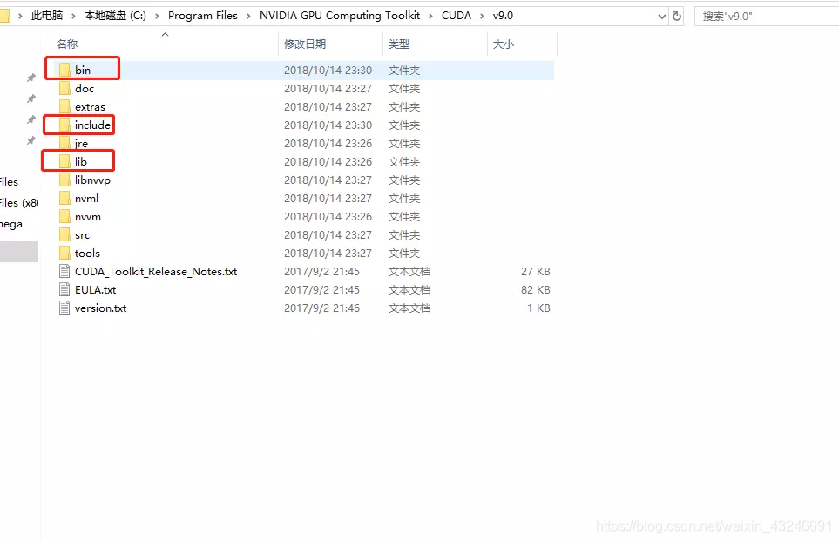The image size is (839, 542).
Task: Go to 本地磁盘 (C:) breadcrumb
Action: coord(115,16)
